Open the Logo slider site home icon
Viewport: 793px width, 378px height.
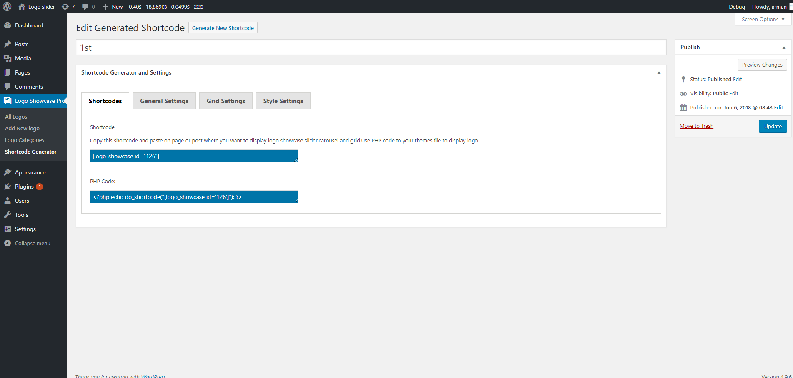[22, 7]
